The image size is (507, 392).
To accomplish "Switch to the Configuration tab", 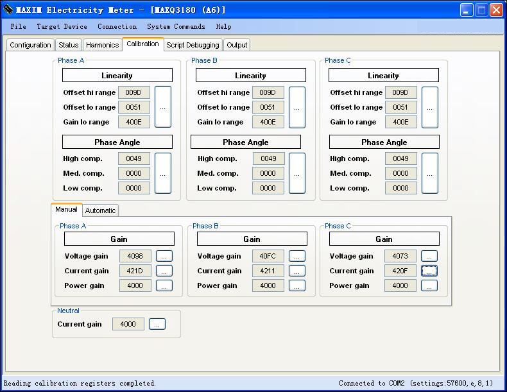I will (30, 45).
